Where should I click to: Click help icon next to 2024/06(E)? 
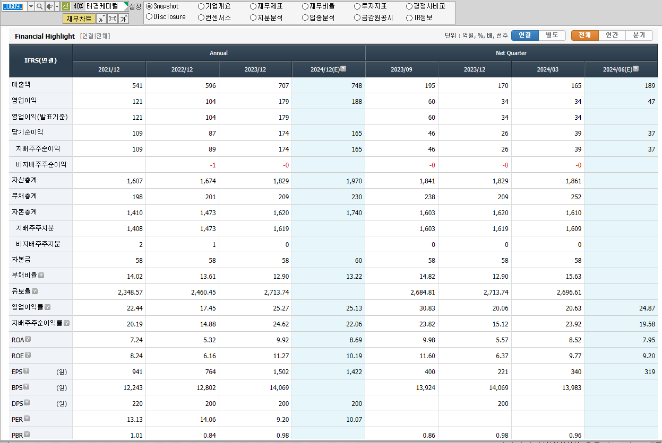(635, 68)
